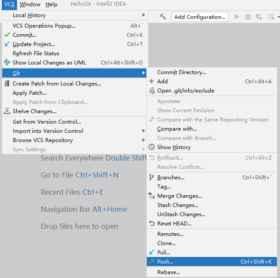Choose Get from Version Control

pyautogui.click(x=74, y=121)
